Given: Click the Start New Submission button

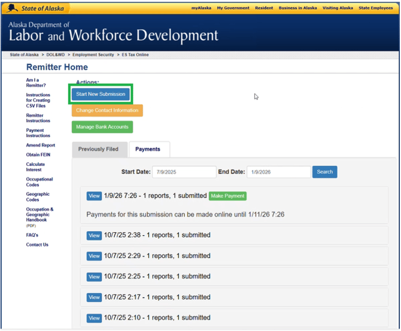Looking at the screenshot, I should pos(101,94).
